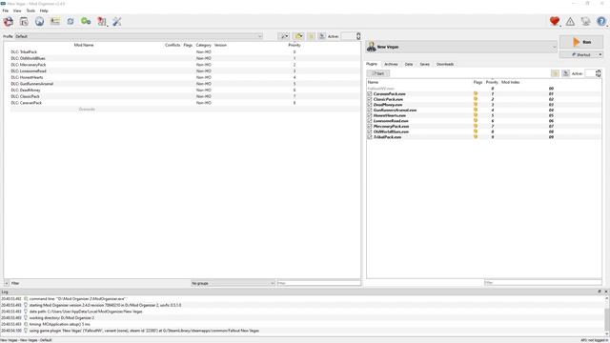This screenshot has height=343, width=610.
Task: Click the flag icon for TribalPack.esm
Action: (x=476, y=137)
